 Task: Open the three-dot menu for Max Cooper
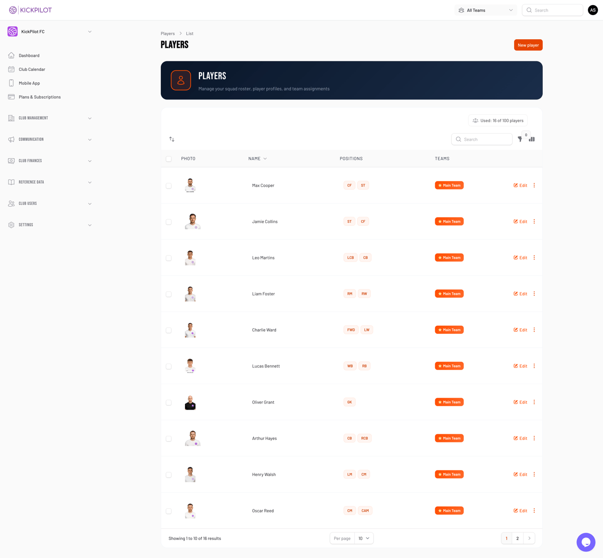[x=534, y=185]
